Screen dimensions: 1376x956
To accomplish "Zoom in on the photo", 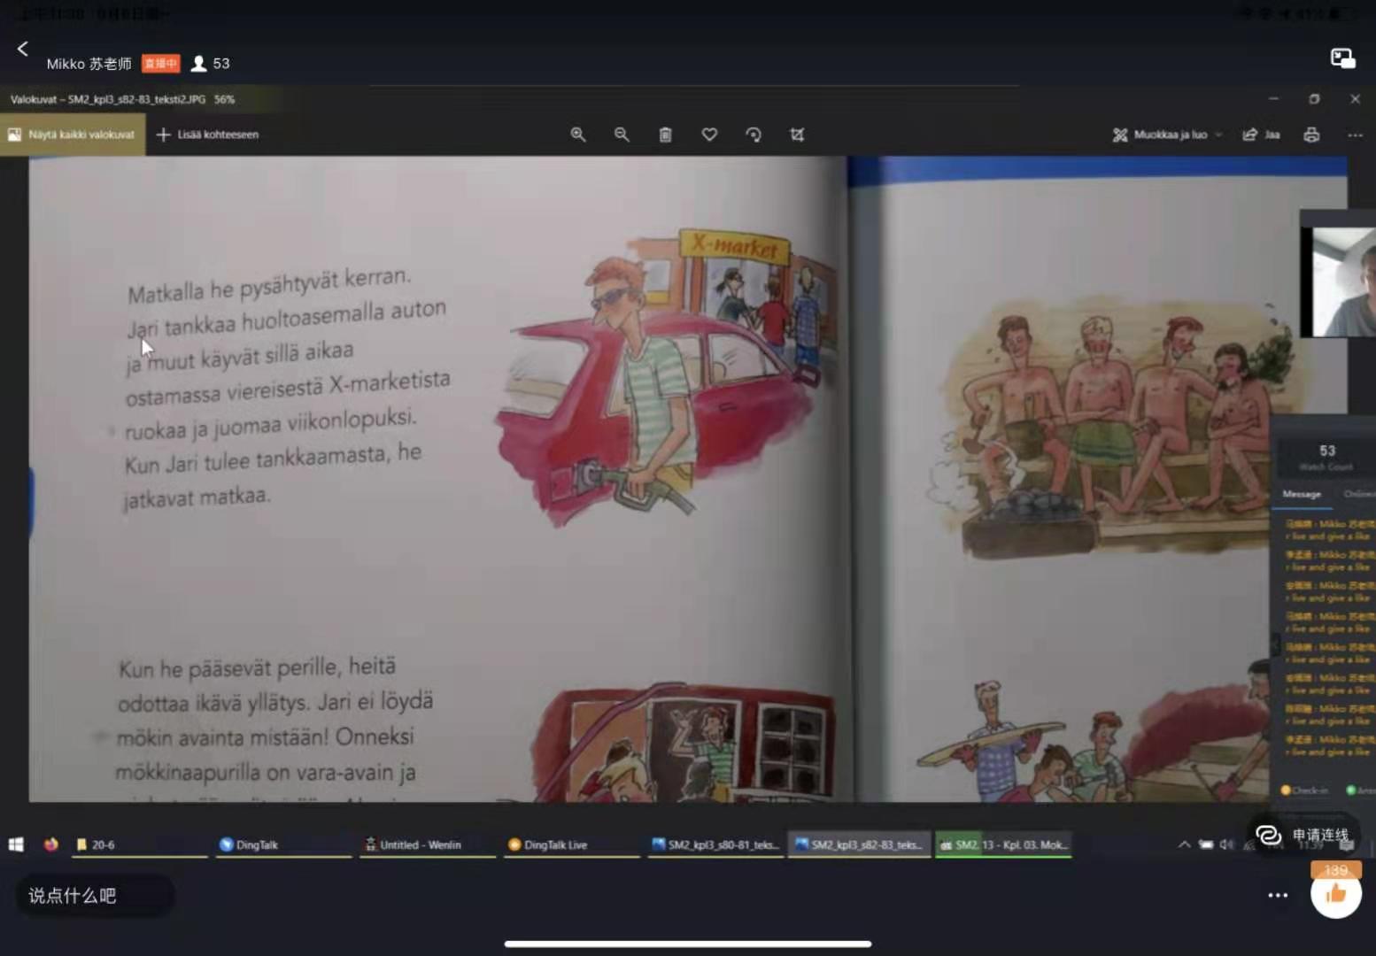I will 577,135.
